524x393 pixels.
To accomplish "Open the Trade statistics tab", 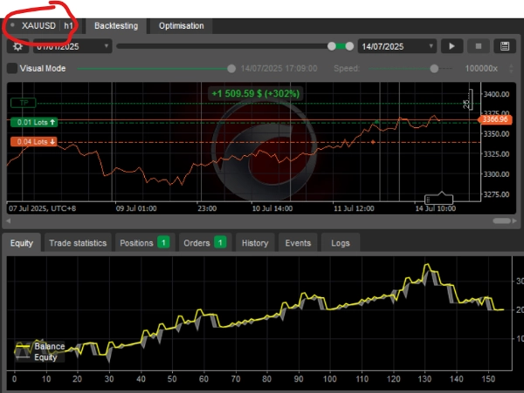I will (x=78, y=243).
